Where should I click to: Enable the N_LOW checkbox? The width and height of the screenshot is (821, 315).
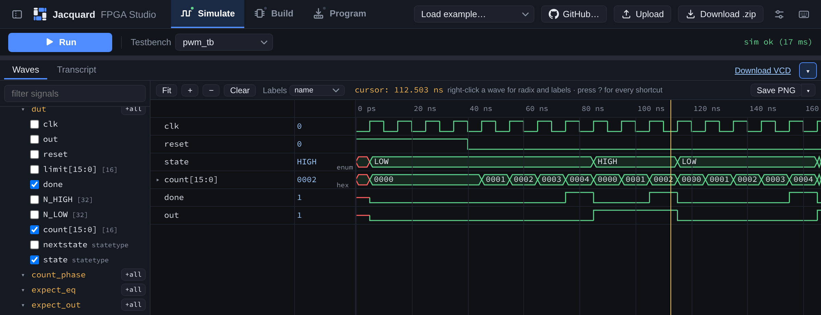tap(35, 215)
